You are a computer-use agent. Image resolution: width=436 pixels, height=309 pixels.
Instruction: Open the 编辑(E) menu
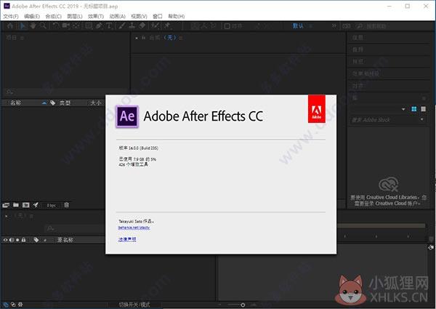[32, 17]
